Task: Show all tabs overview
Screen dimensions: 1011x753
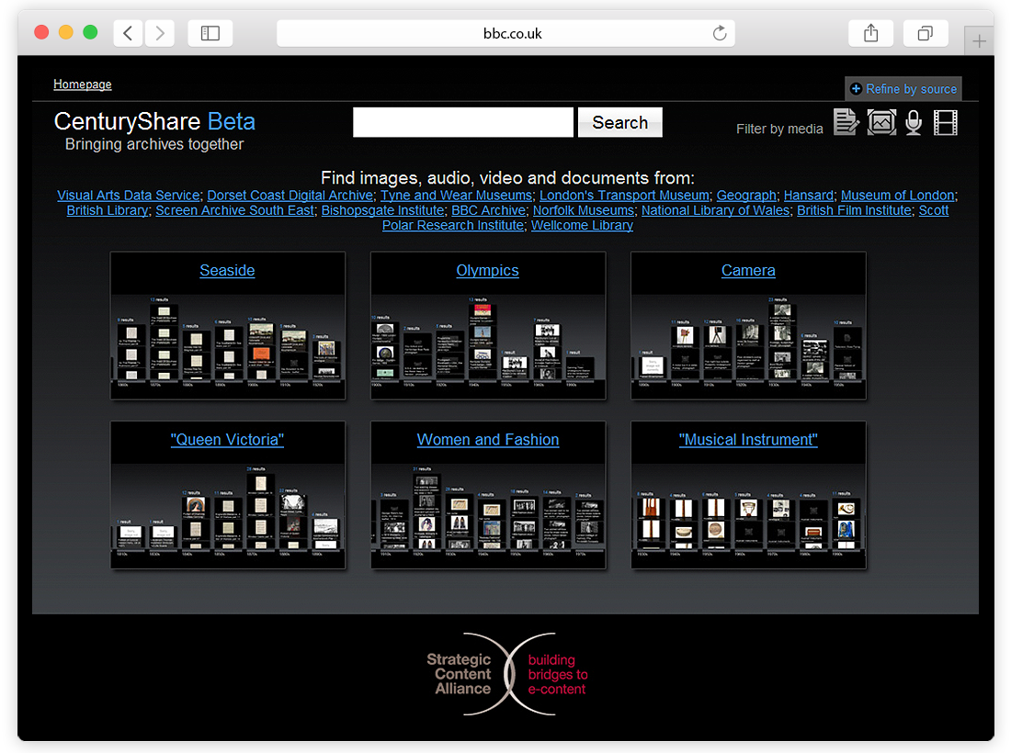Action: click(x=926, y=33)
